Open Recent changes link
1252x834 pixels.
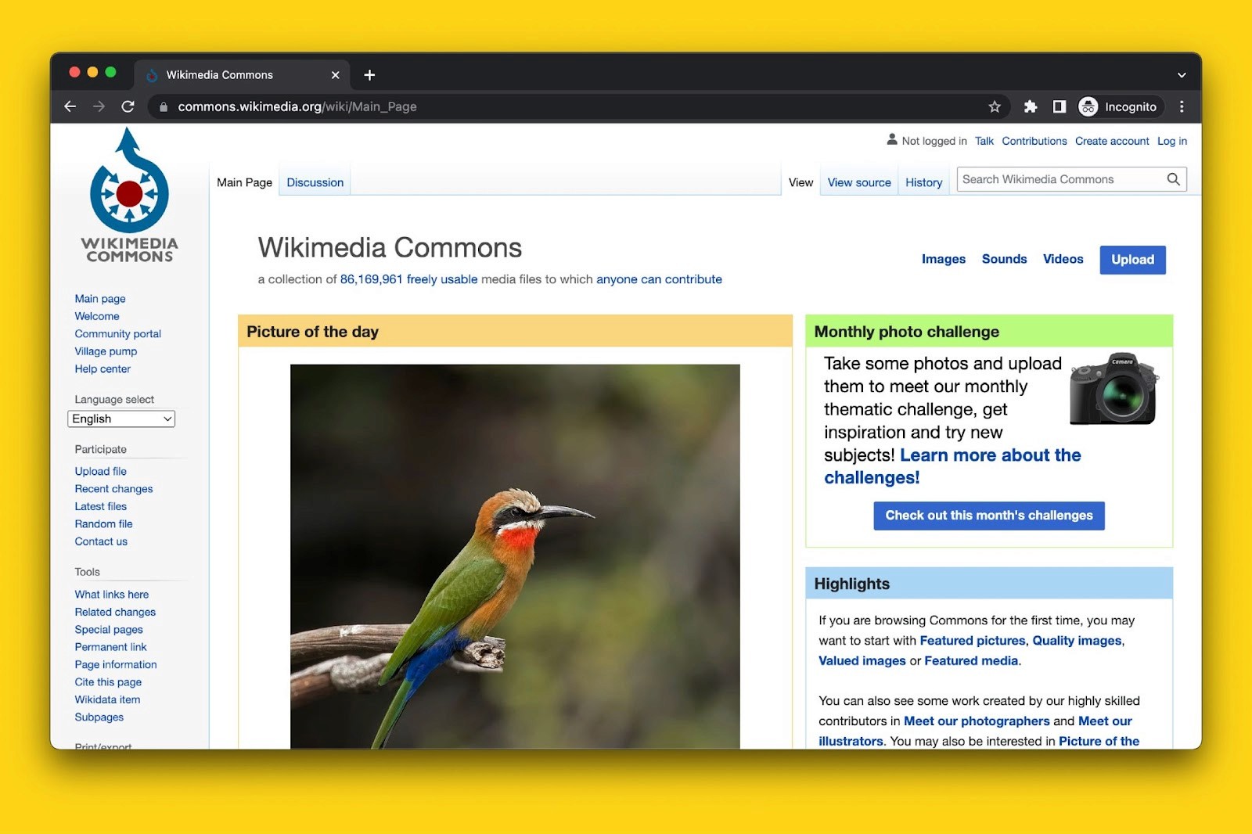coord(113,489)
